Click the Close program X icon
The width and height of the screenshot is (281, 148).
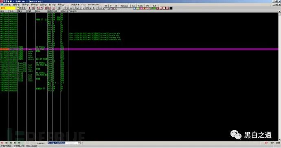(24, 8)
